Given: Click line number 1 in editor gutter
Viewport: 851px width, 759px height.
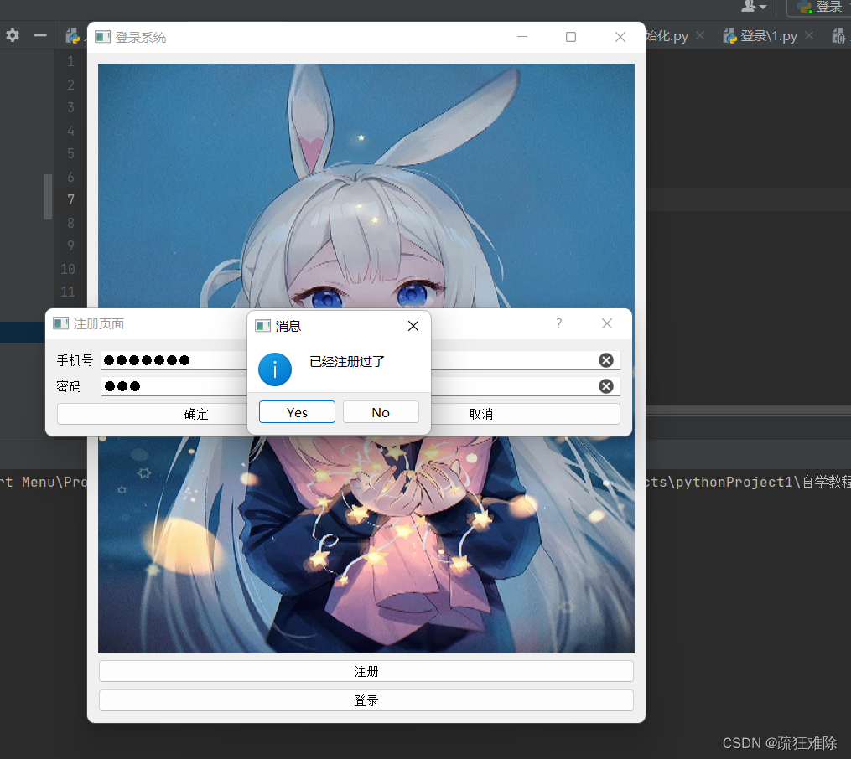Looking at the screenshot, I should coord(70,62).
